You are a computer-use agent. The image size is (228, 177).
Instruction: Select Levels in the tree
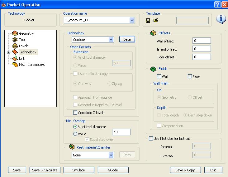pyautogui.click(x=24, y=46)
